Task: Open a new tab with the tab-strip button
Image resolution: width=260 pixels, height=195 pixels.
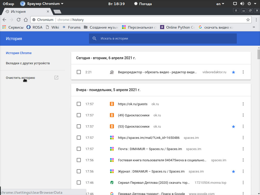Action: tap(57, 12)
